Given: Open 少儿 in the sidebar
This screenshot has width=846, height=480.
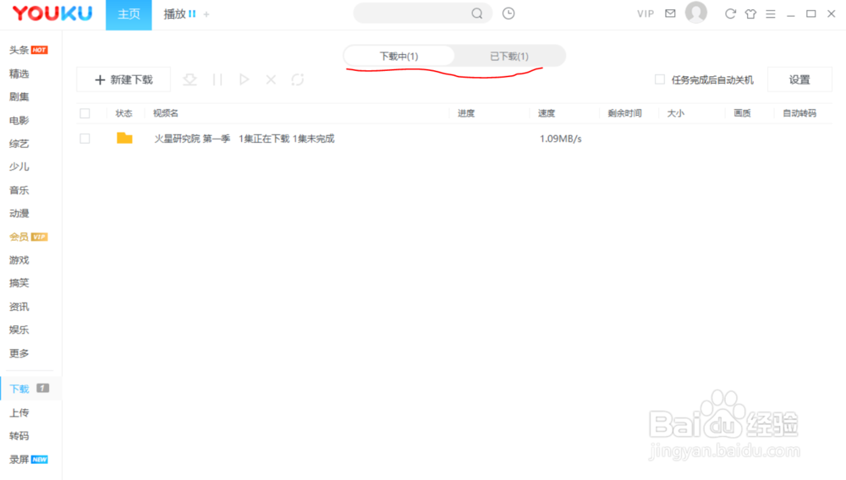Looking at the screenshot, I should coord(19,167).
